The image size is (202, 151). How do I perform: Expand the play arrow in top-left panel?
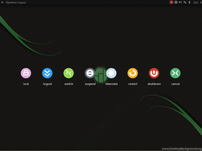click(x=2, y=2)
